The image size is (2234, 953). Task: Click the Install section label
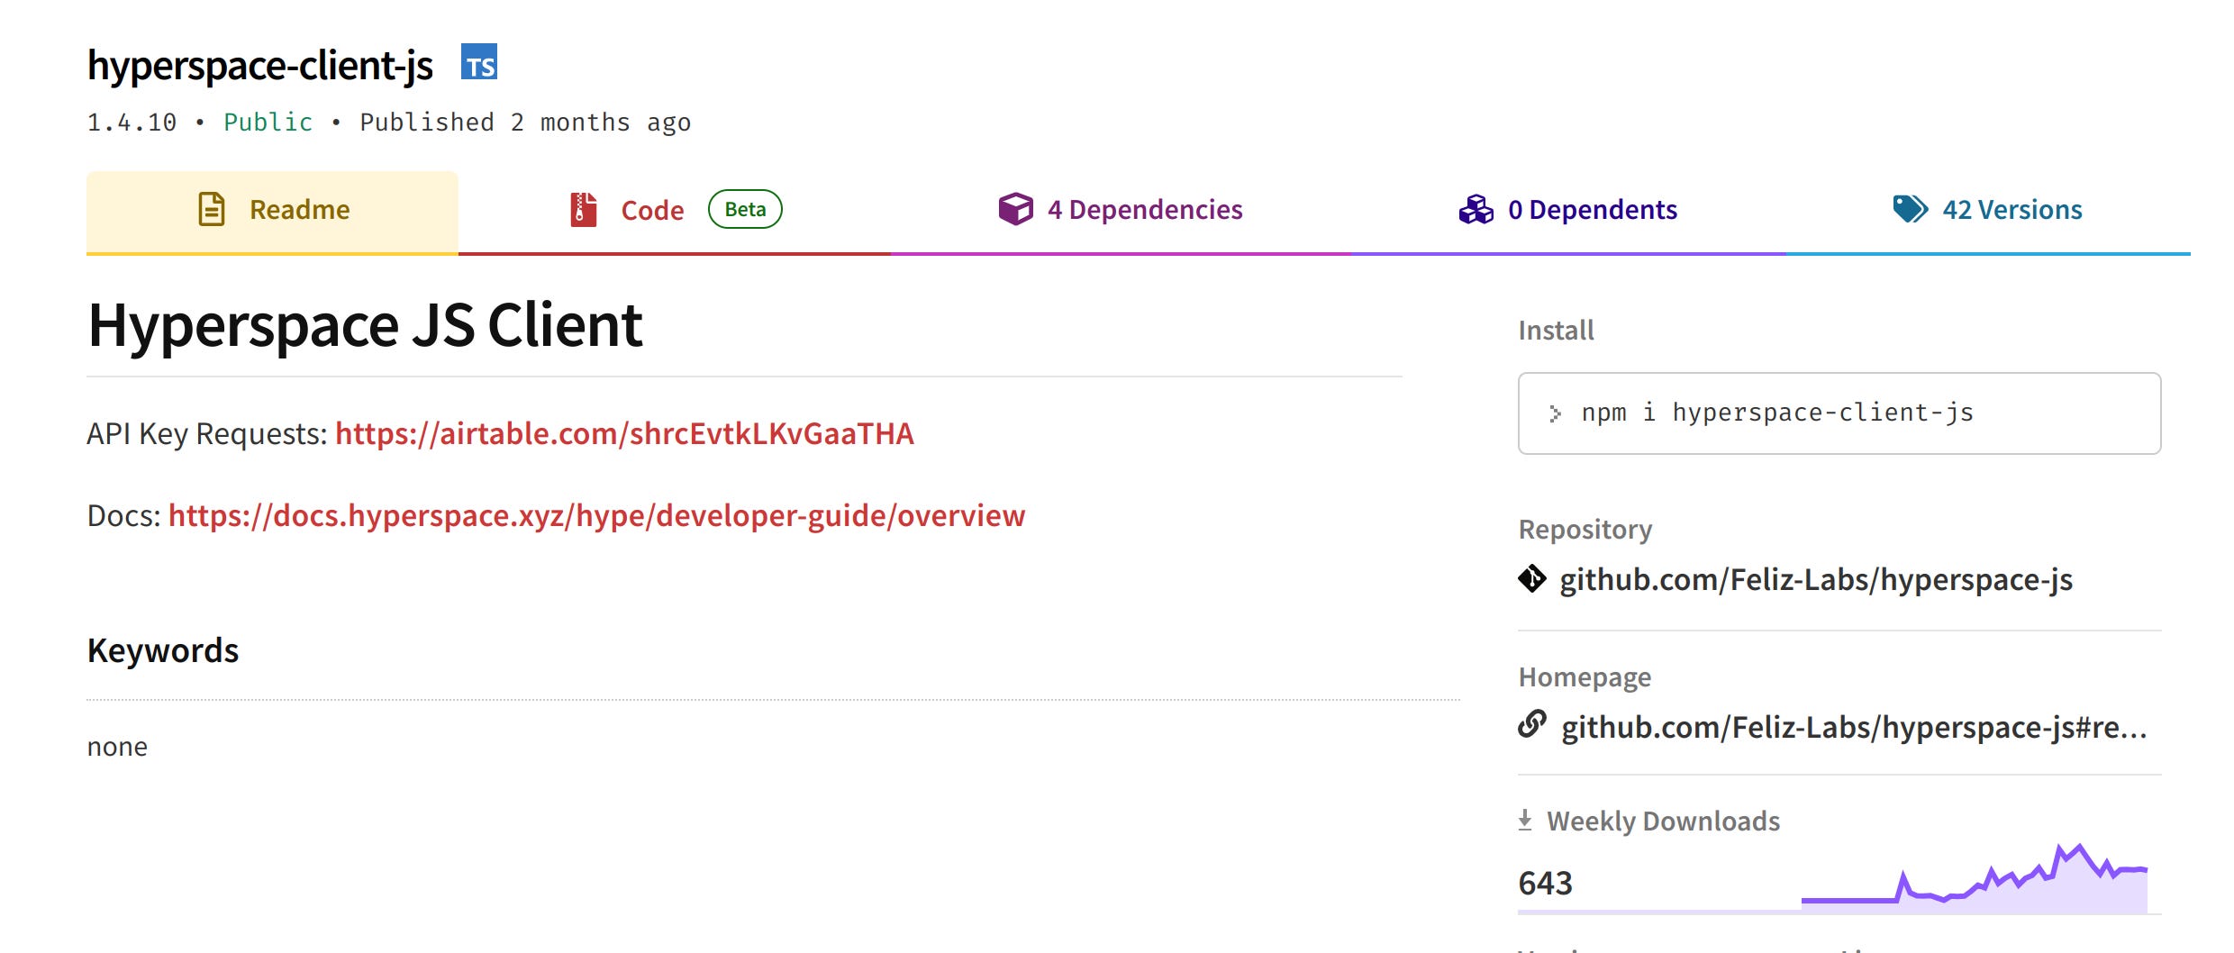[1557, 331]
